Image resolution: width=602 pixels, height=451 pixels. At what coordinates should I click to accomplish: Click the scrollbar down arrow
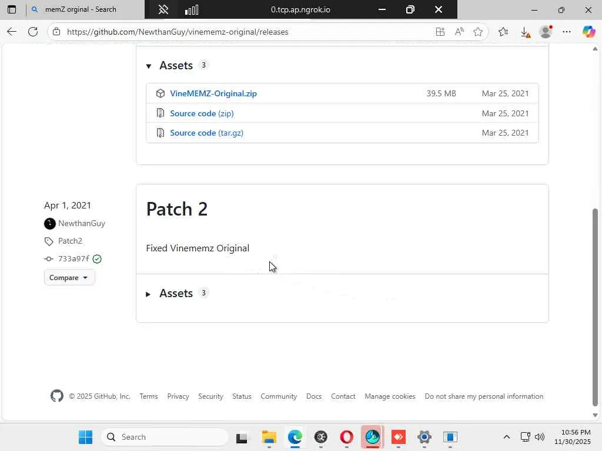click(x=595, y=415)
